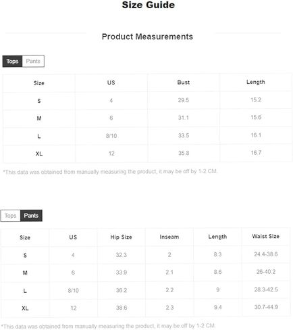Click length value 16.7 in tops table
The width and height of the screenshot is (293, 330).
click(x=256, y=153)
